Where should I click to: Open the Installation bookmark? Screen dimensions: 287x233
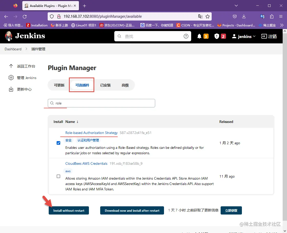pos(37,25)
